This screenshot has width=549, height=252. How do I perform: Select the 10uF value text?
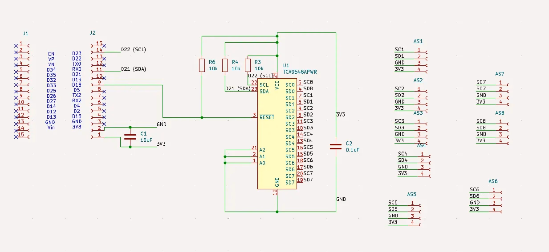(146, 140)
